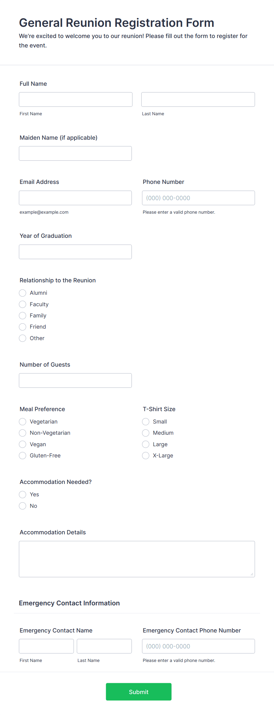
Task: Choose Small t-shirt size
Action: pos(146,421)
